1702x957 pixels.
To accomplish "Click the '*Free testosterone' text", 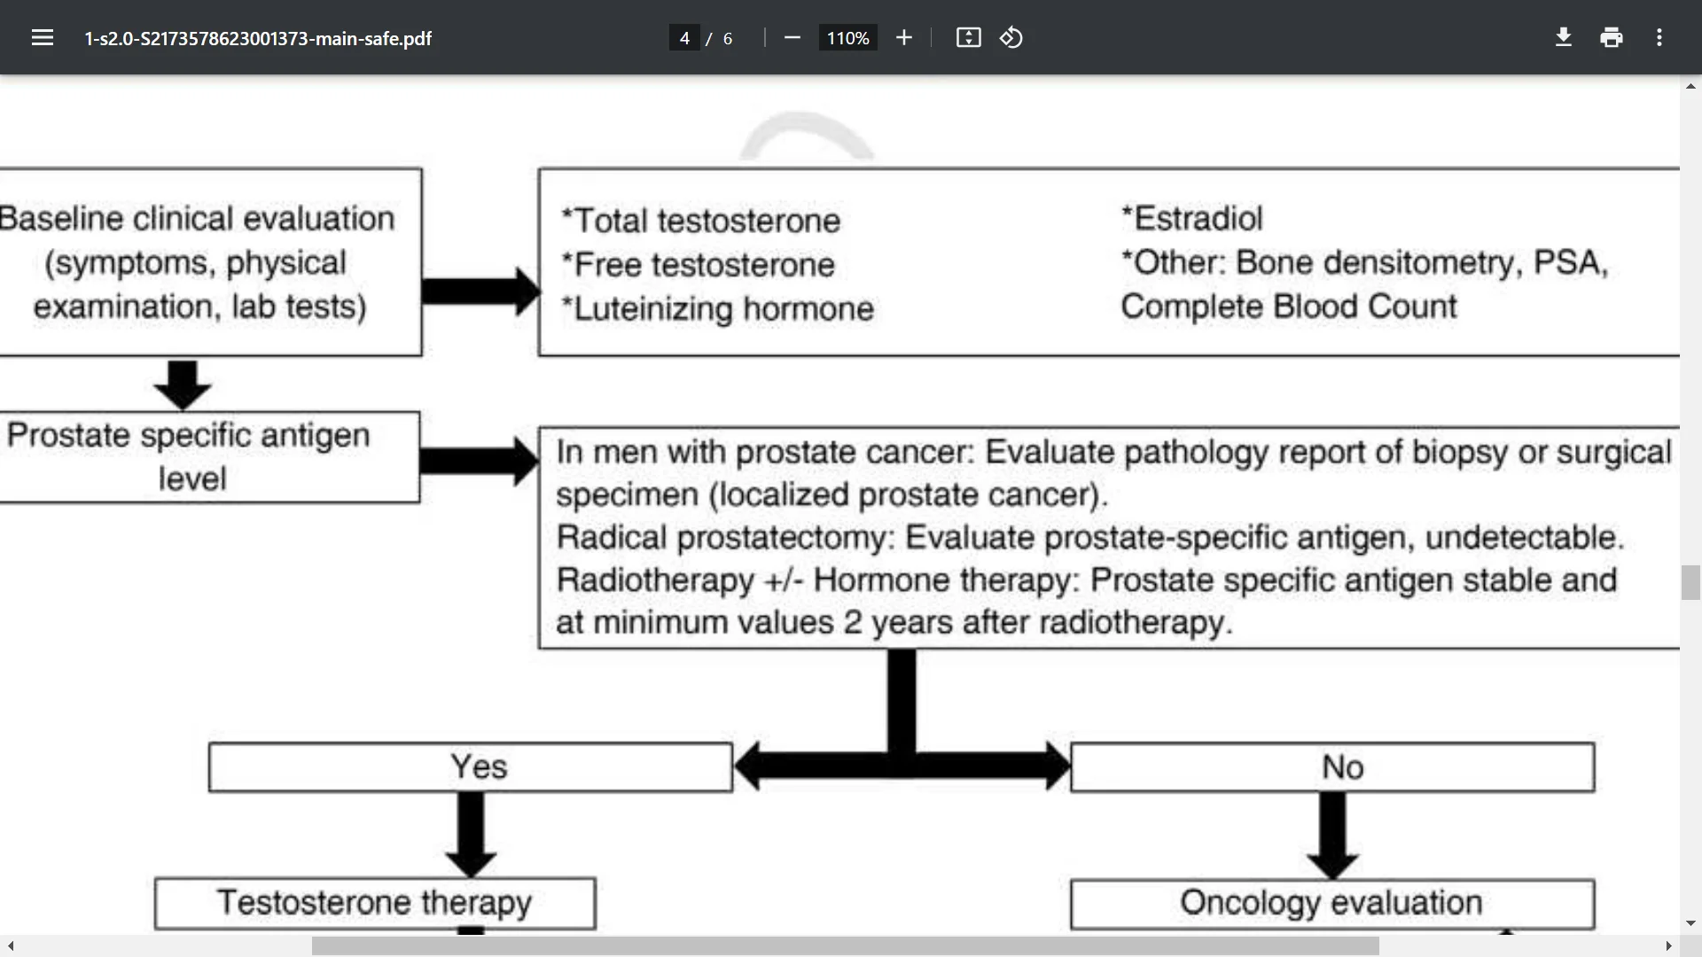I will click(698, 265).
